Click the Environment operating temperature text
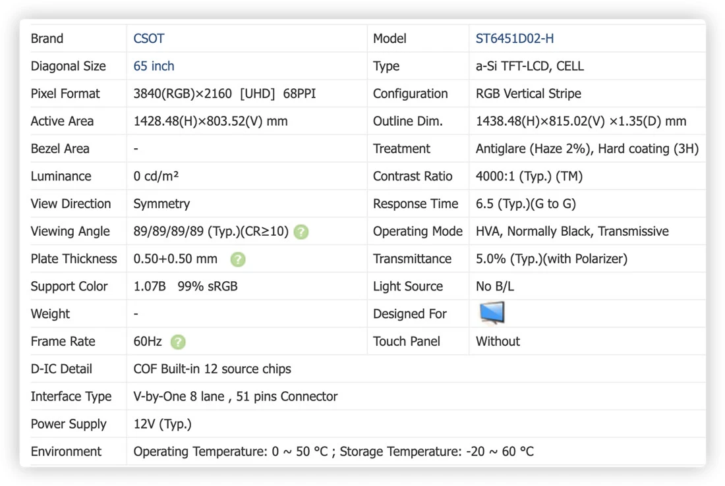This screenshot has height=486, width=725. (230, 451)
